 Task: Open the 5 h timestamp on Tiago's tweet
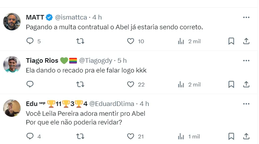tap(122, 60)
